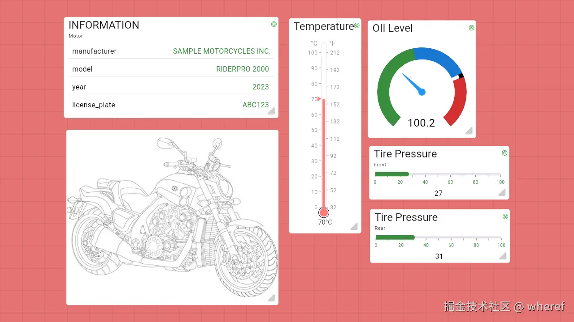
Task: Click the license plate value ABC123
Action: coord(256,105)
